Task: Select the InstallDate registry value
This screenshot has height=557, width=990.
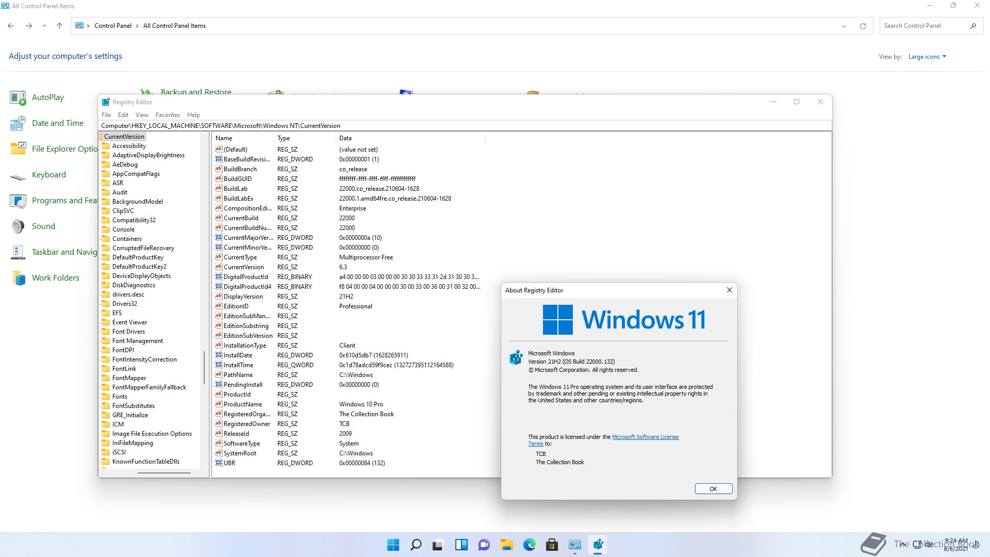Action: point(238,355)
